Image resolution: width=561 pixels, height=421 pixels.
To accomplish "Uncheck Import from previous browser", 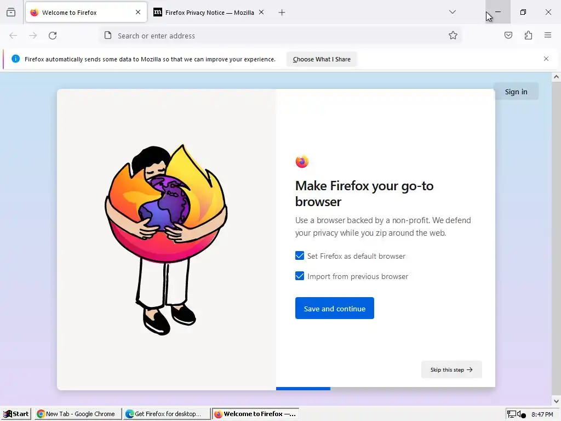I will click(x=300, y=276).
